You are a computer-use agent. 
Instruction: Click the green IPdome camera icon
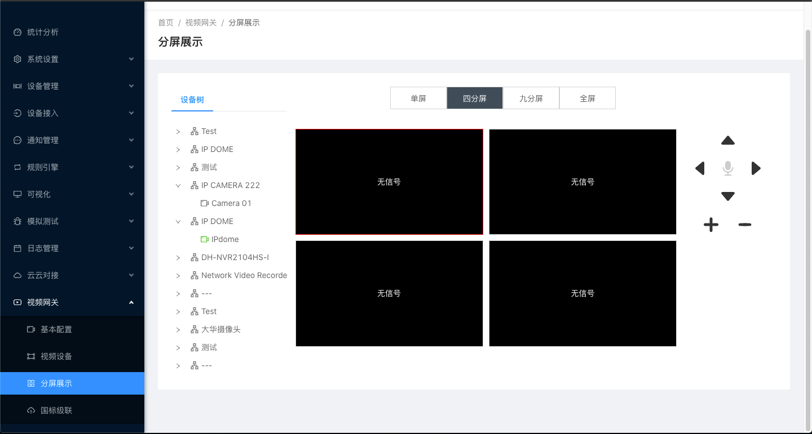[205, 239]
